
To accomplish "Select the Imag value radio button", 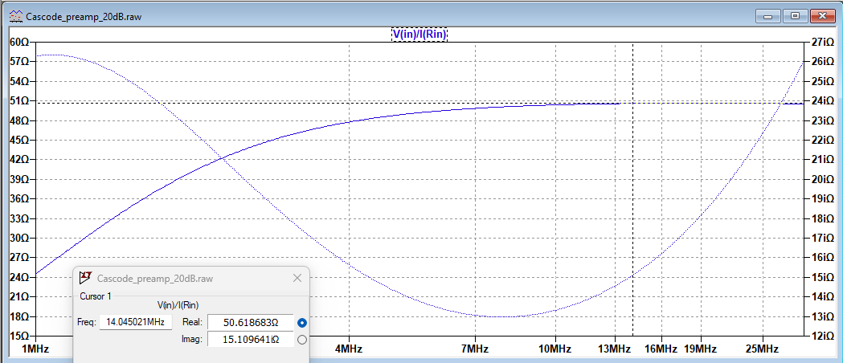I will (x=301, y=340).
